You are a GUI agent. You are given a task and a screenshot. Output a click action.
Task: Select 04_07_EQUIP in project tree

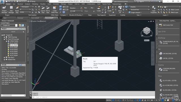pos(14,56)
